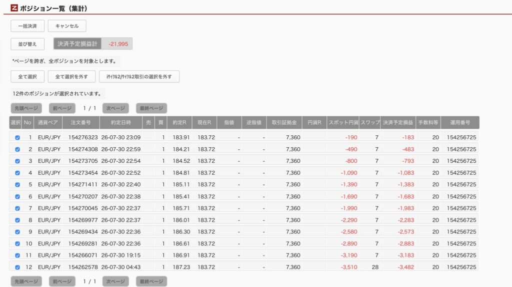This screenshot has width=512, height=287.
Task: Open the 並び替え sort button
Action: tap(27, 44)
